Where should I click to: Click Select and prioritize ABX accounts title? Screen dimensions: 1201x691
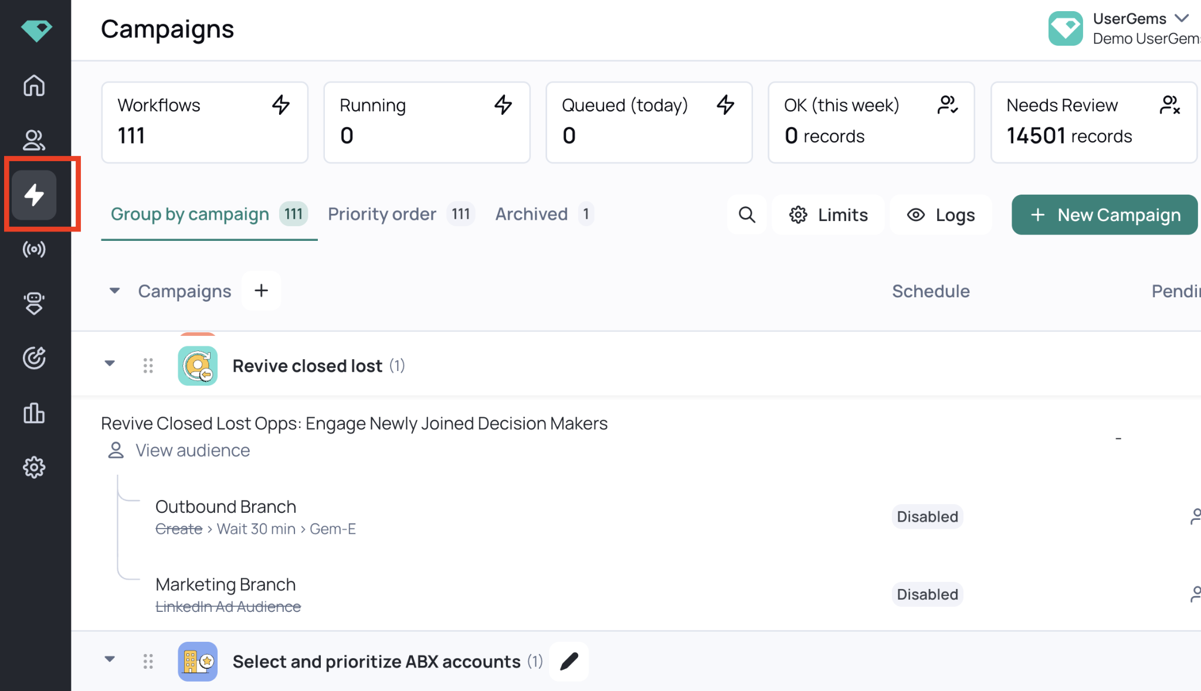click(376, 662)
